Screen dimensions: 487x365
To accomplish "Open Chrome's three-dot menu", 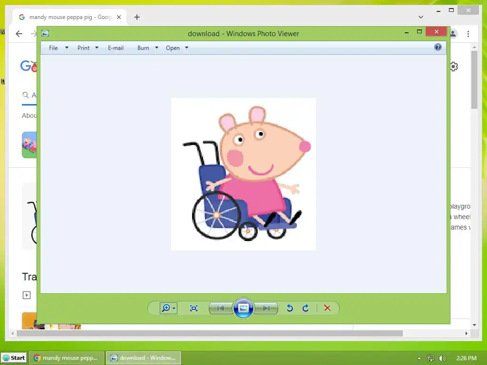I will (x=468, y=34).
